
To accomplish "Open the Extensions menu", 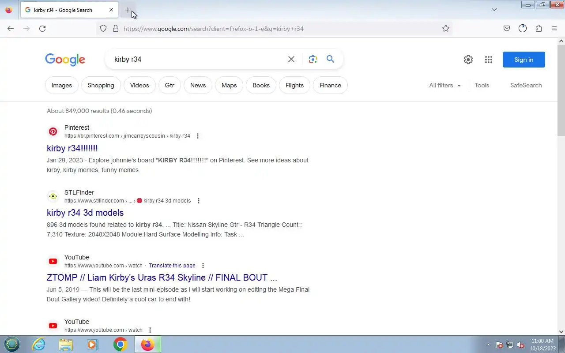I will (539, 29).
